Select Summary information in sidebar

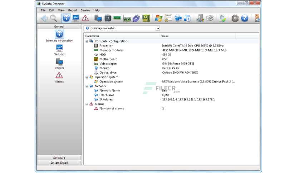click(59, 36)
